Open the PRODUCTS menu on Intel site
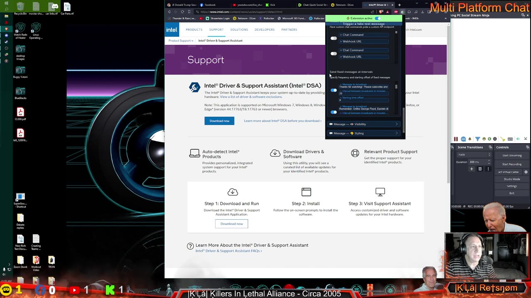 194,29
